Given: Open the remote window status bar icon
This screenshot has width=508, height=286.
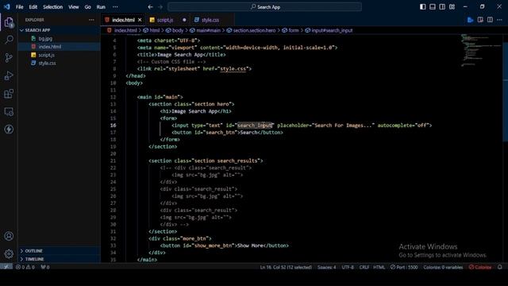Looking at the screenshot, I should point(6,267).
